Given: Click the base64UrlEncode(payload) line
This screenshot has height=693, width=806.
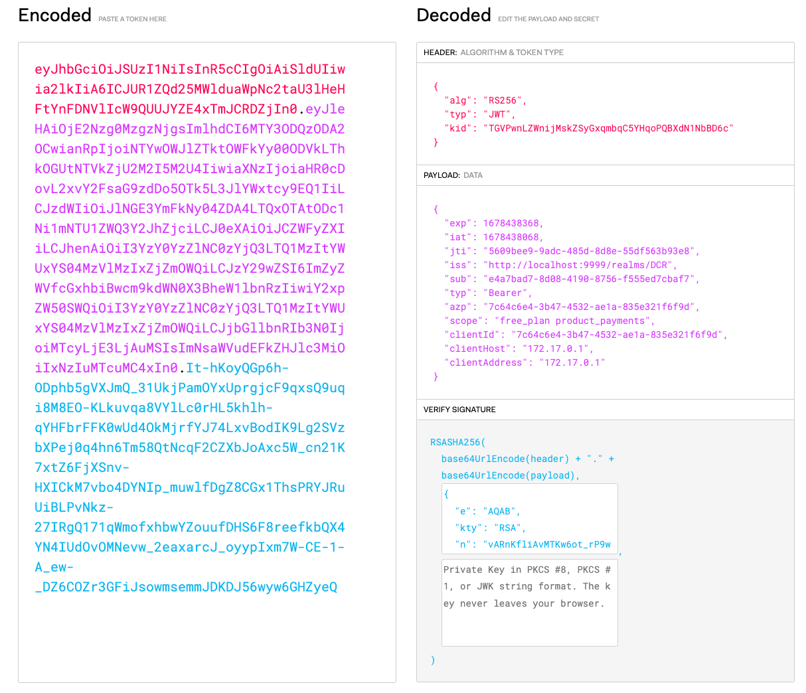Looking at the screenshot, I should pyautogui.click(x=511, y=476).
